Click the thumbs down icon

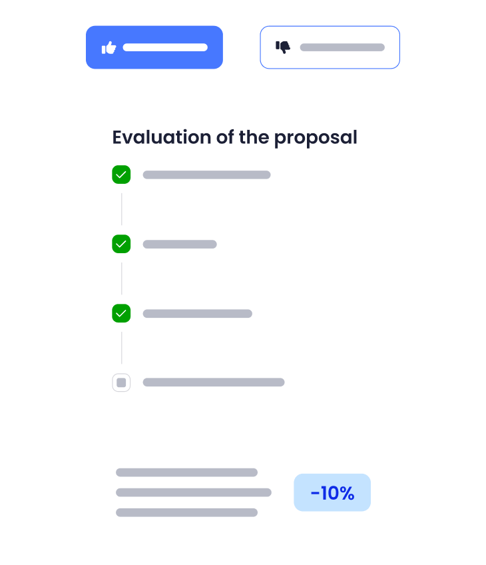tap(283, 47)
